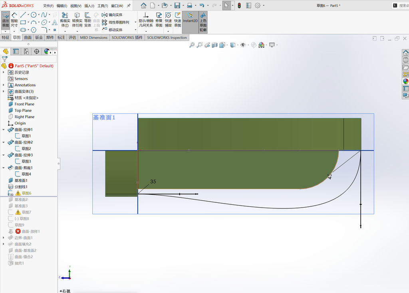Screen dimensions: 409x293
Task: Open the Undo dropdown arrow
Action: click(x=208, y=6)
